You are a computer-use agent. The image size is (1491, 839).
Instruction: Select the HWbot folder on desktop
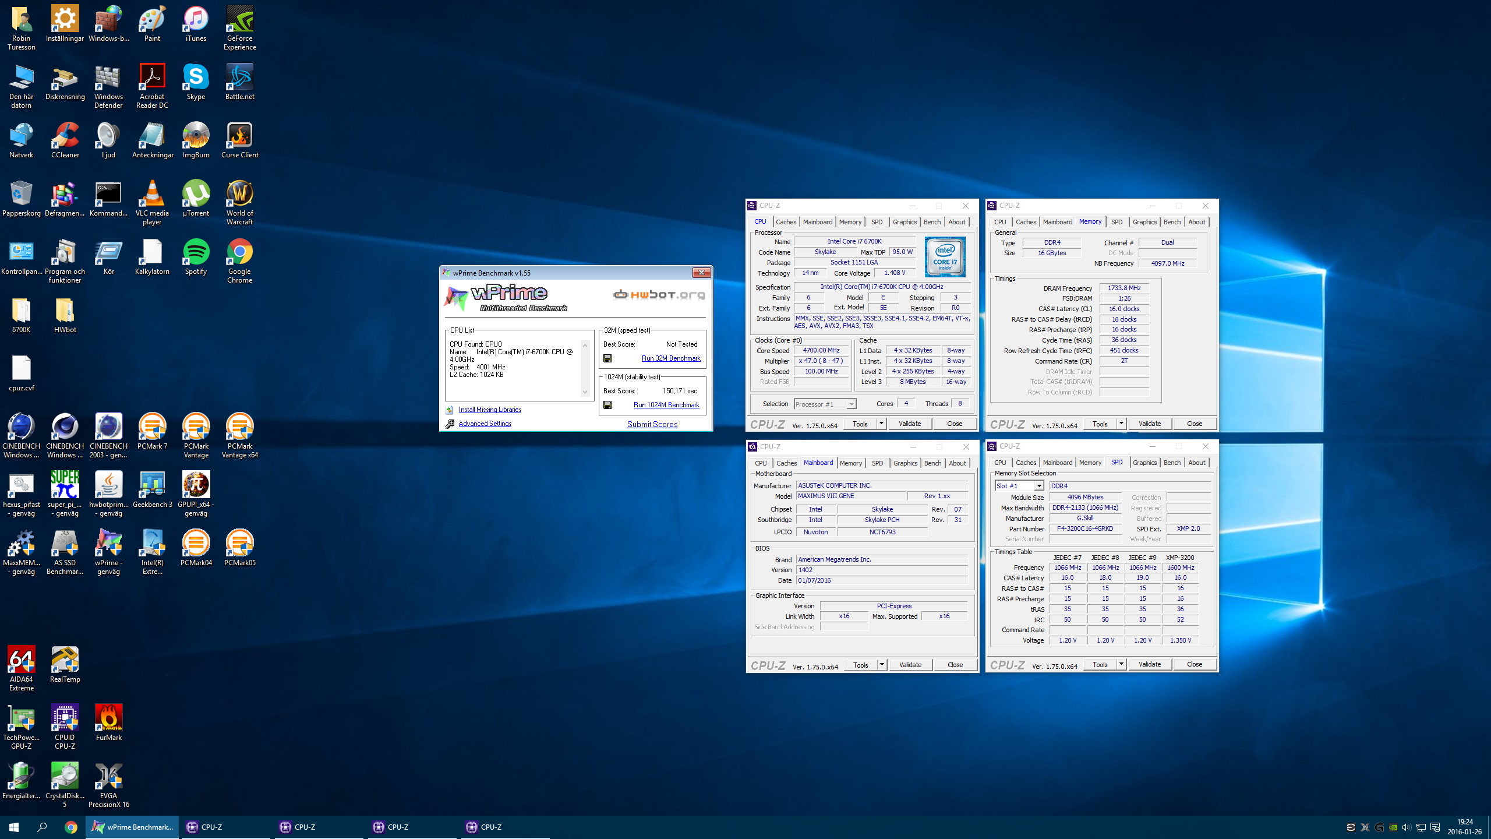[x=65, y=315]
